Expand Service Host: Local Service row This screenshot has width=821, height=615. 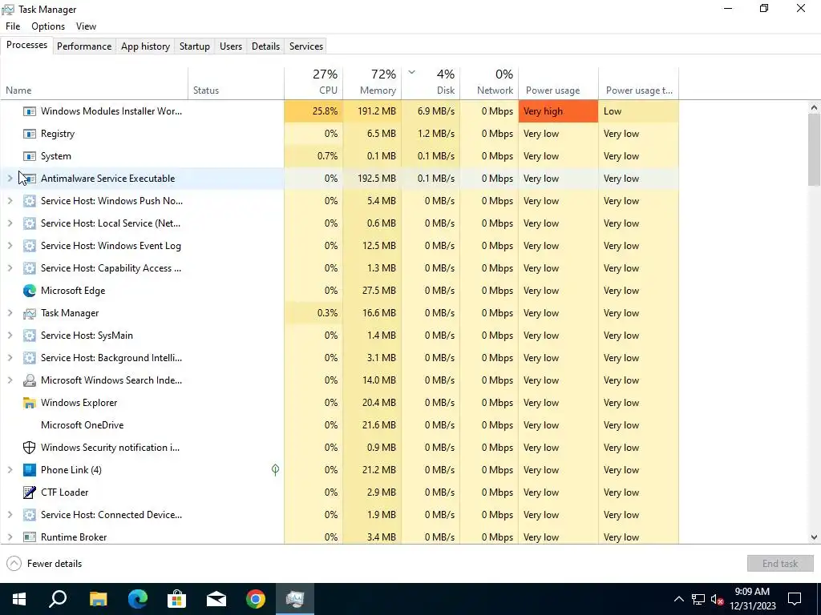(10, 224)
